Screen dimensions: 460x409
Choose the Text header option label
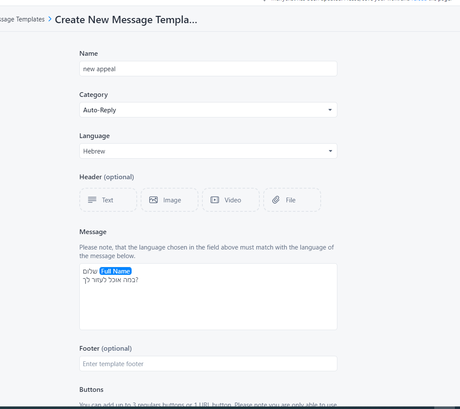(x=108, y=200)
